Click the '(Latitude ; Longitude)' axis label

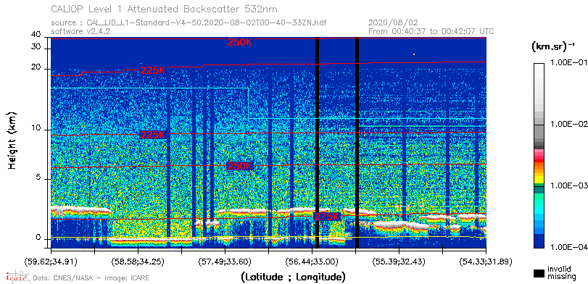pyautogui.click(x=293, y=277)
